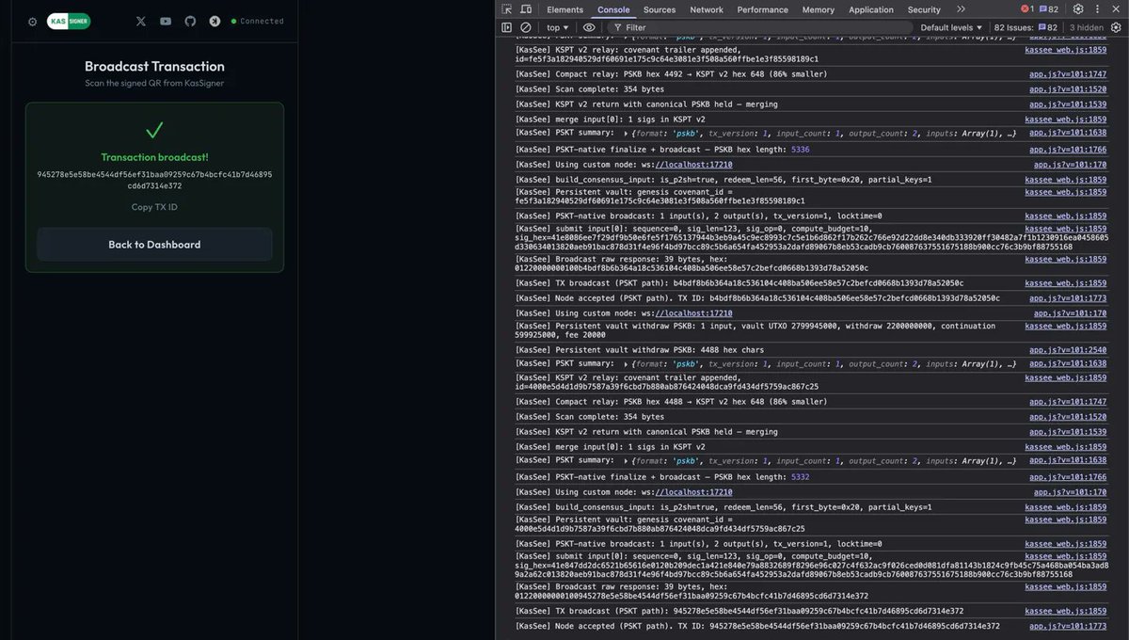The width and height of the screenshot is (1129, 640).
Task: Open the Default levels dropdown
Action: [x=951, y=28]
